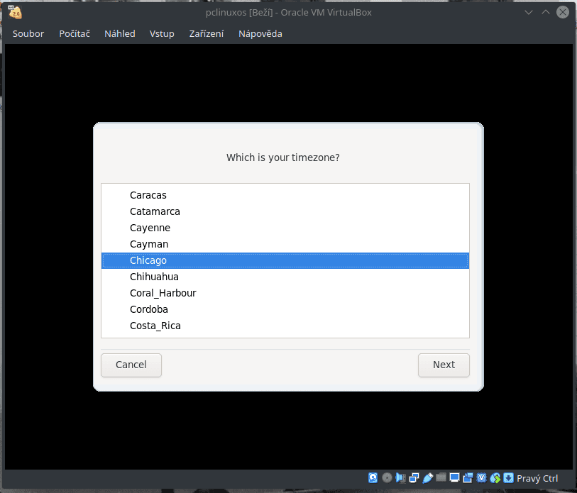
Task: Click the optical drive status icon
Action: (x=387, y=477)
